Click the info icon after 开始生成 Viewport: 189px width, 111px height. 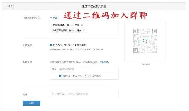(x=100, y=76)
